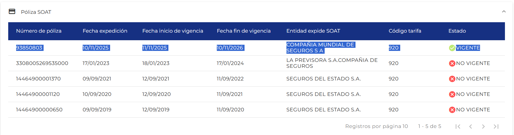This screenshot has width=514, height=135.
Task: Click Fecha expedición column header
Action: point(105,31)
